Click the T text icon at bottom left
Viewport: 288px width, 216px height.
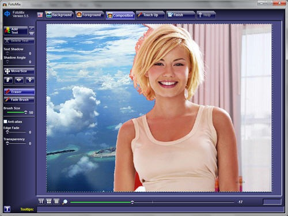7,209
